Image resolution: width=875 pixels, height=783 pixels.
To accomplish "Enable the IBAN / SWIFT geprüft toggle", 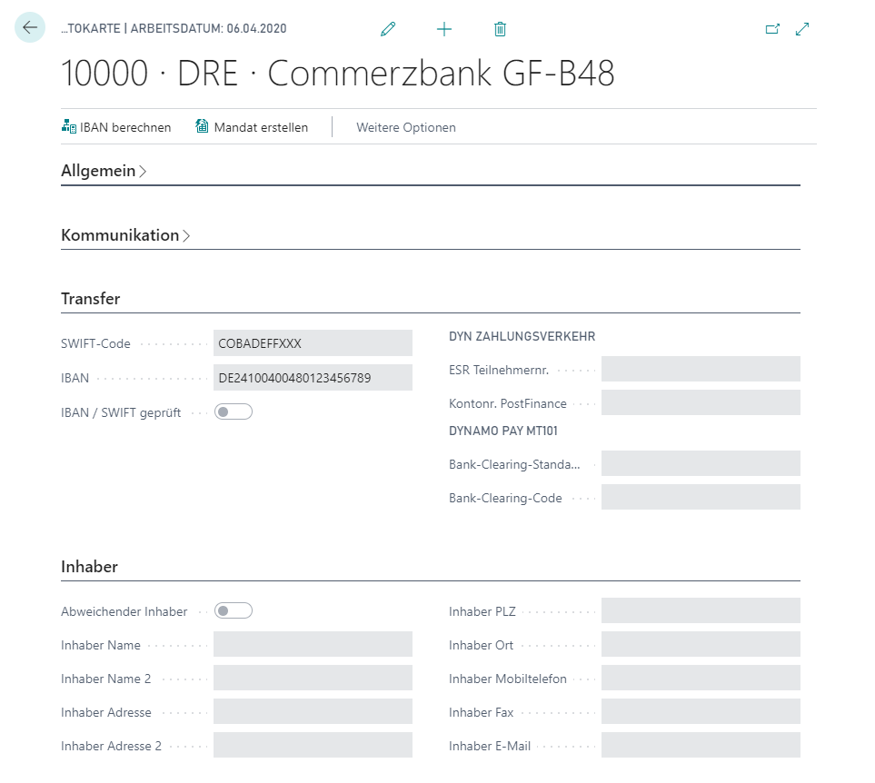I will 234,411.
